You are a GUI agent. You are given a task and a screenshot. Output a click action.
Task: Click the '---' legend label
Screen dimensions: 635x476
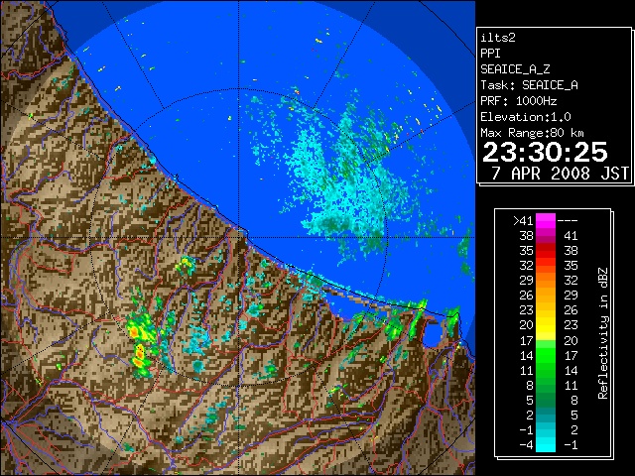(568, 221)
